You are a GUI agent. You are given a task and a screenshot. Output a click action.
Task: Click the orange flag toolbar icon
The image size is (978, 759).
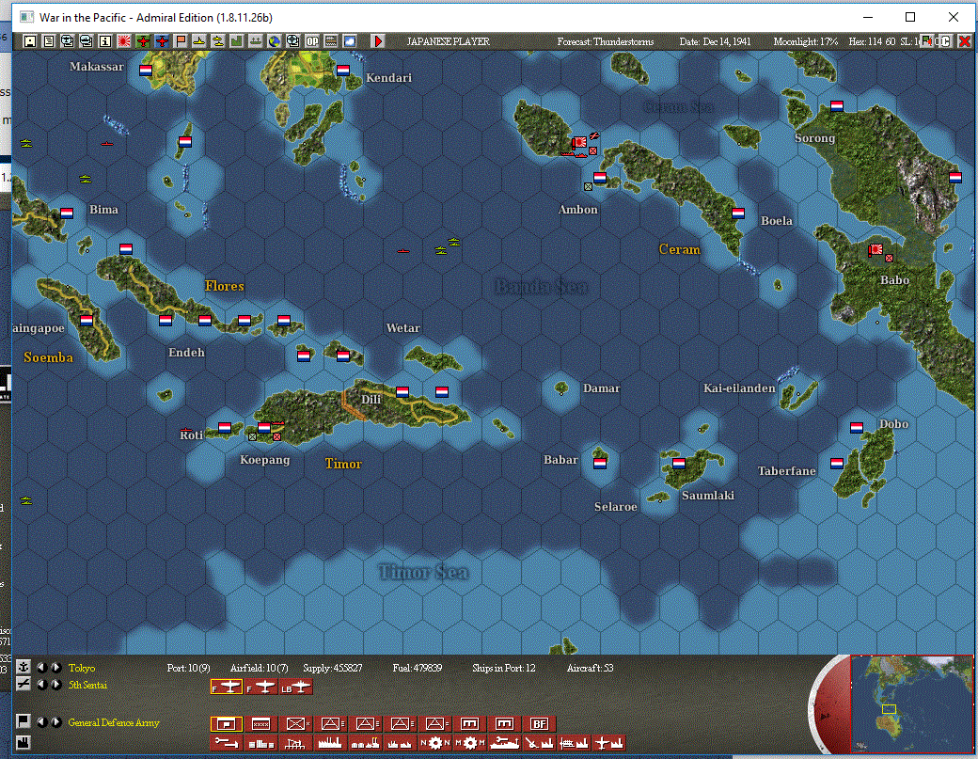tap(181, 41)
